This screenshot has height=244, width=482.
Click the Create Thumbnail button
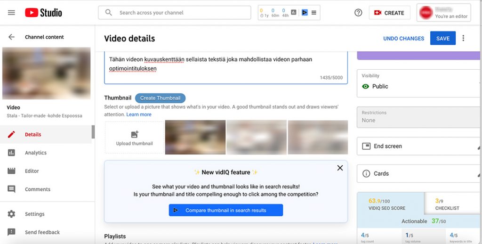point(160,98)
